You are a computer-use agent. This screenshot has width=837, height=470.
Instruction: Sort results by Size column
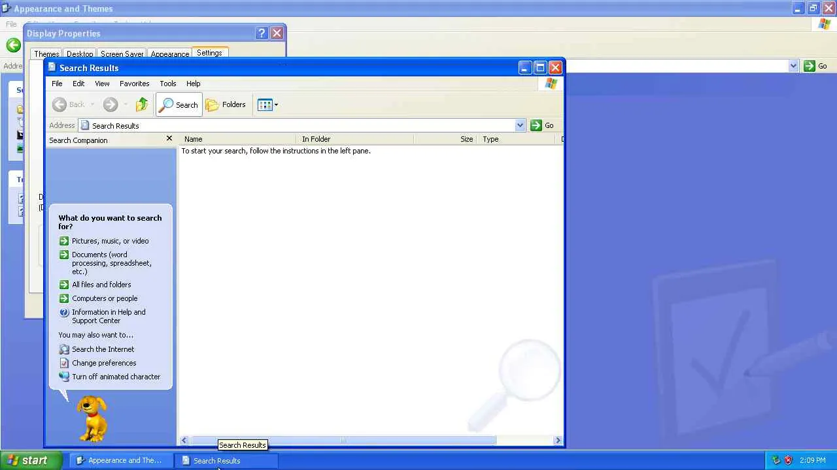445,139
